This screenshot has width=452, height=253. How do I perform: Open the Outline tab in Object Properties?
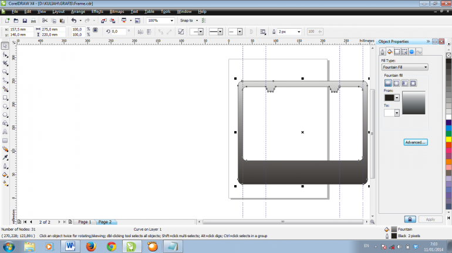pyautogui.click(x=382, y=52)
